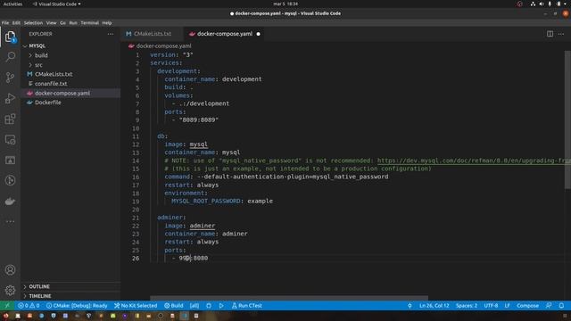Click No Kit Selected in status bar

pyautogui.click(x=136, y=305)
